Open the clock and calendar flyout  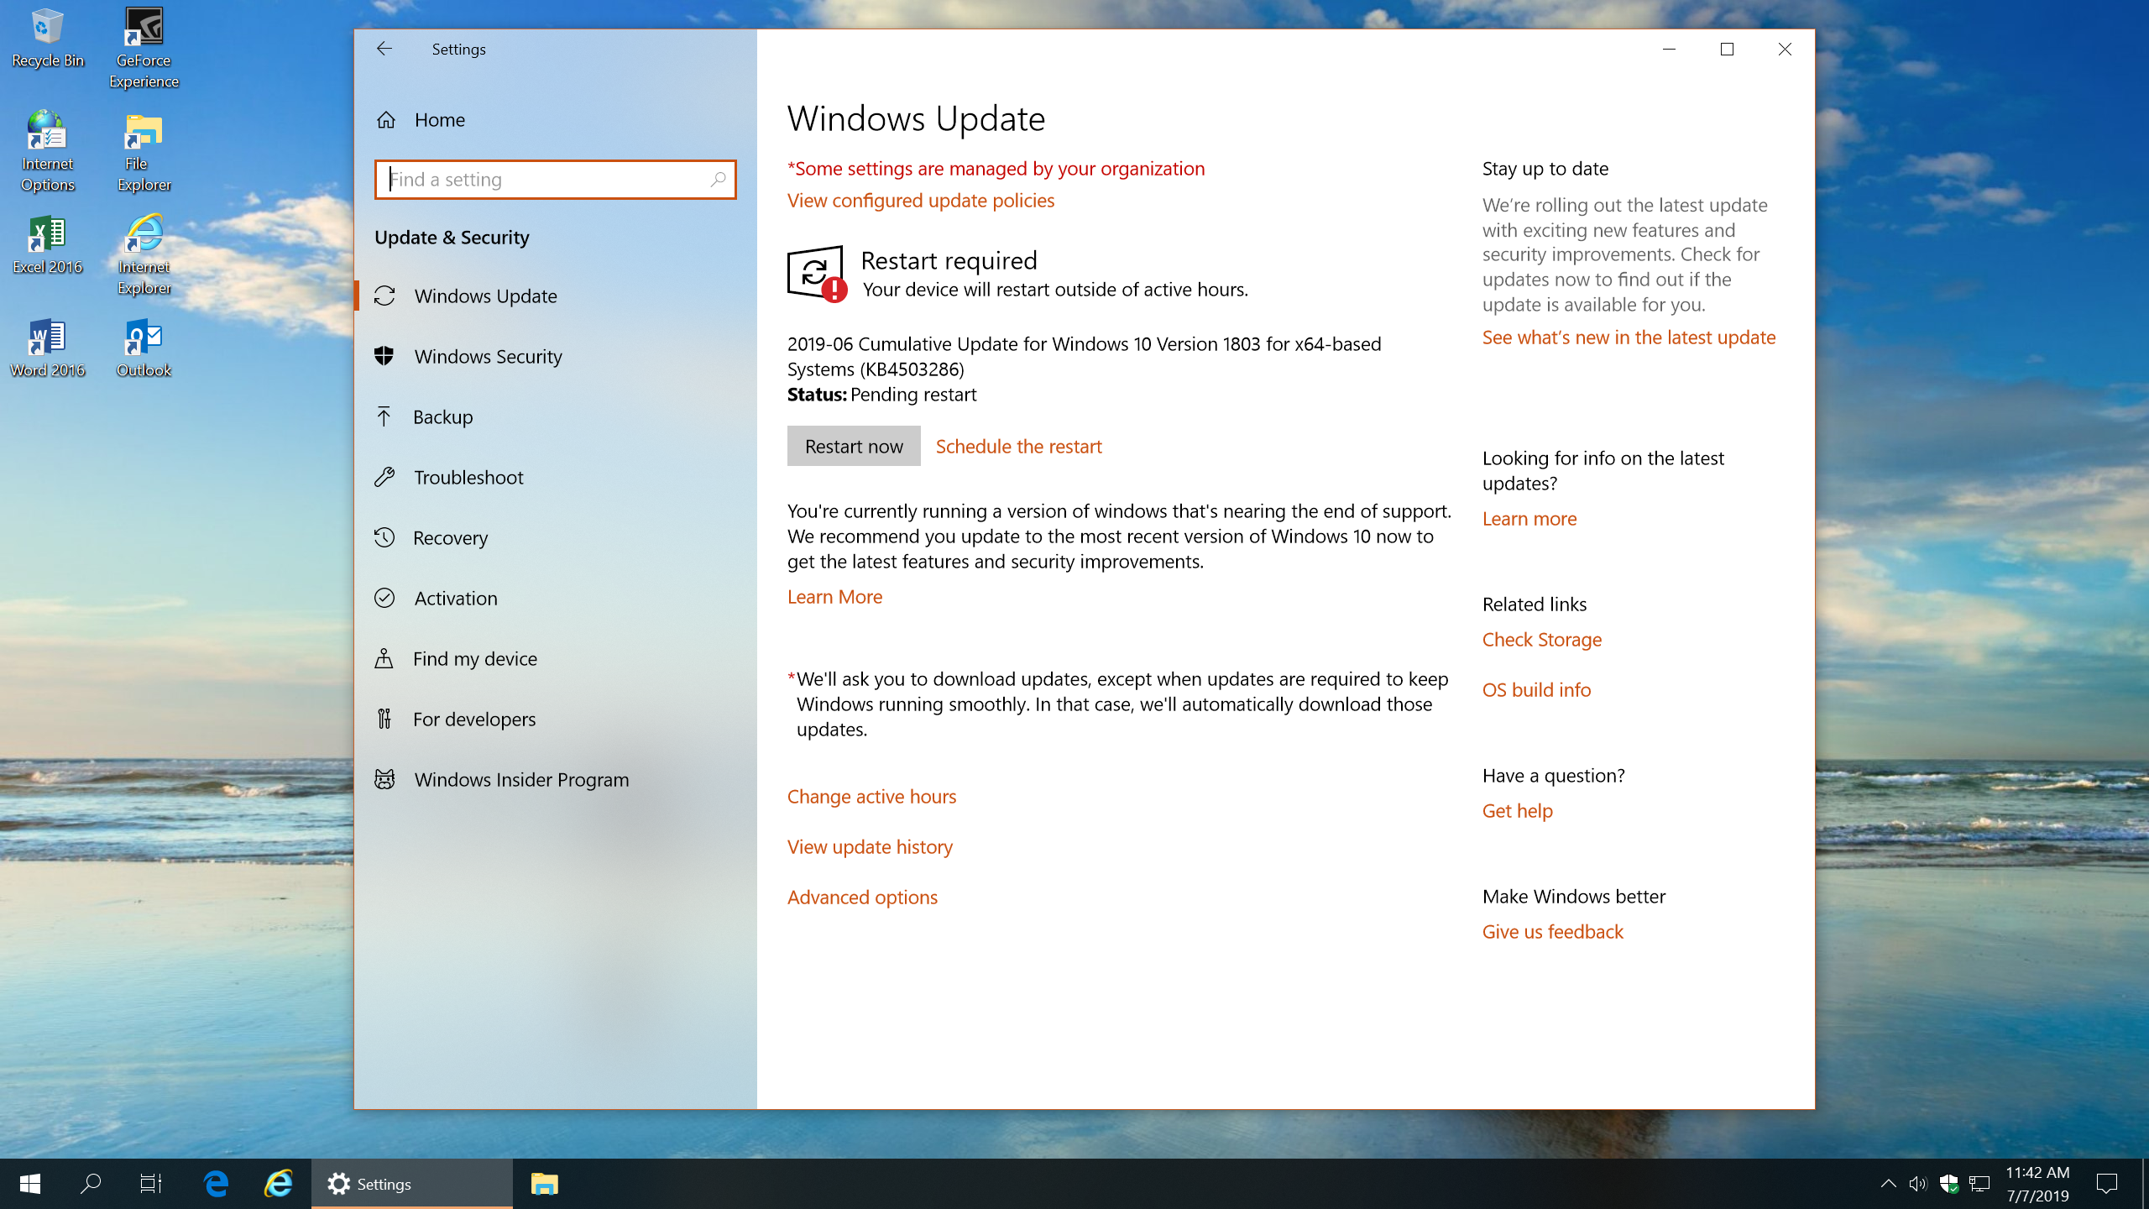point(2038,1184)
